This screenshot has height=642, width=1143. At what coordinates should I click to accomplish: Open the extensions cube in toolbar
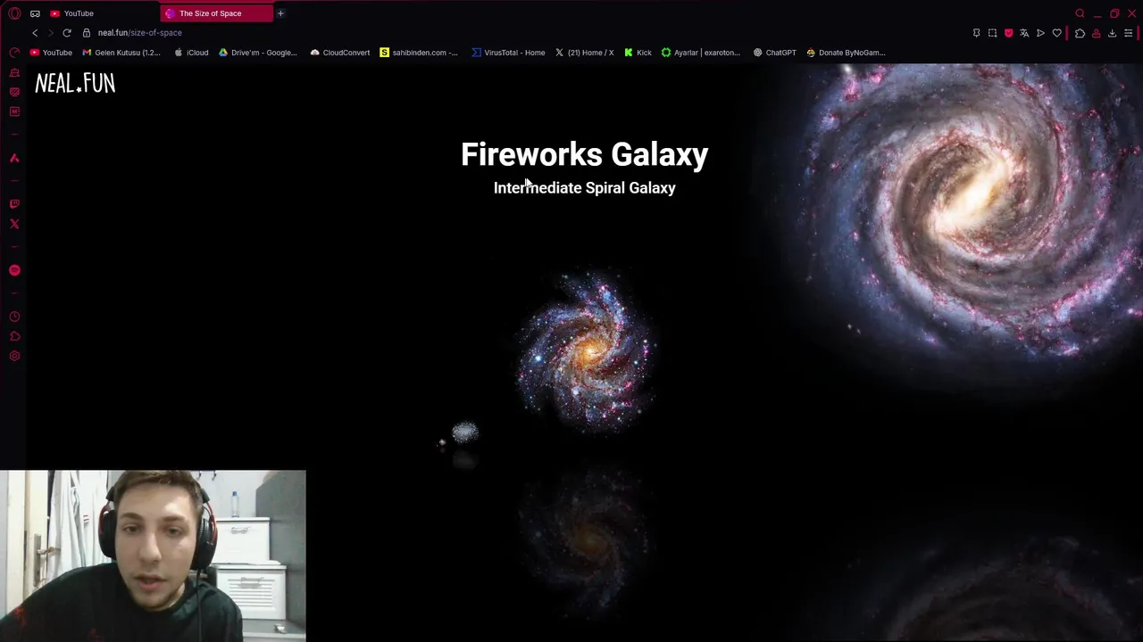point(1080,33)
